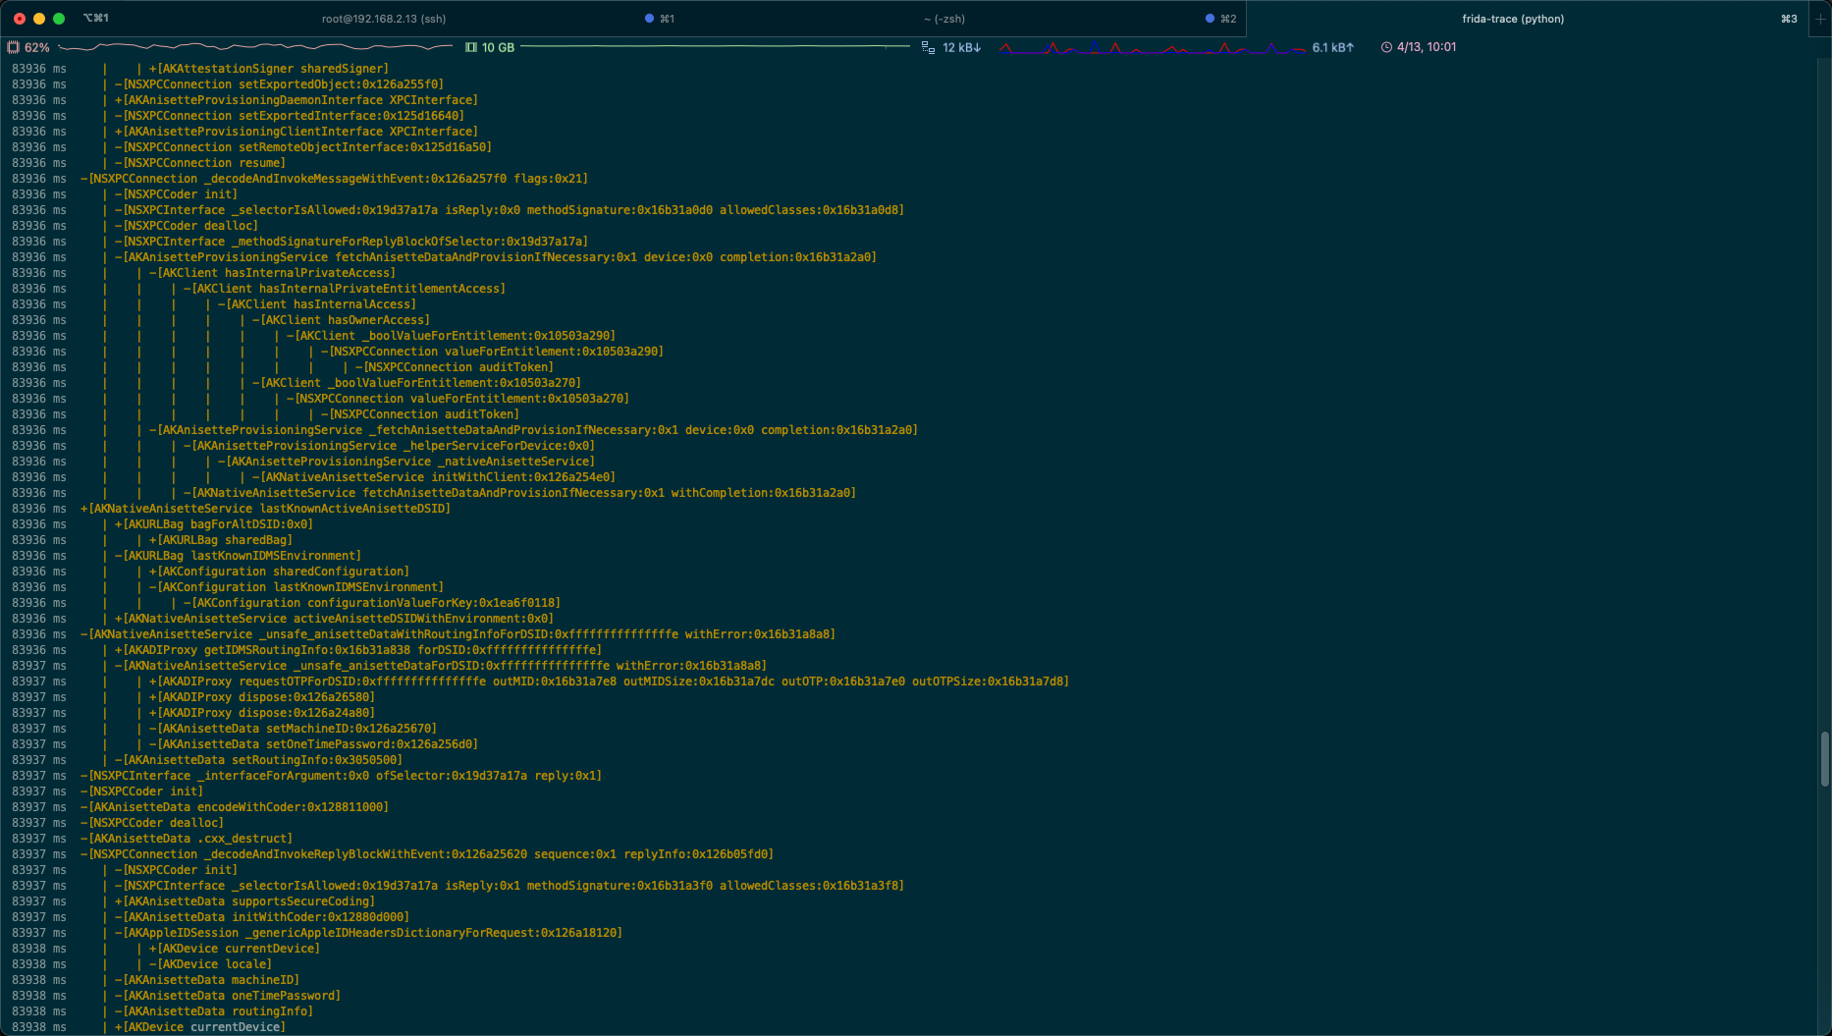Click setMachineID:0x126a25670 line
Image resolution: width=1832 pixels, height=1036 pixels.
[x=294, y=729]
